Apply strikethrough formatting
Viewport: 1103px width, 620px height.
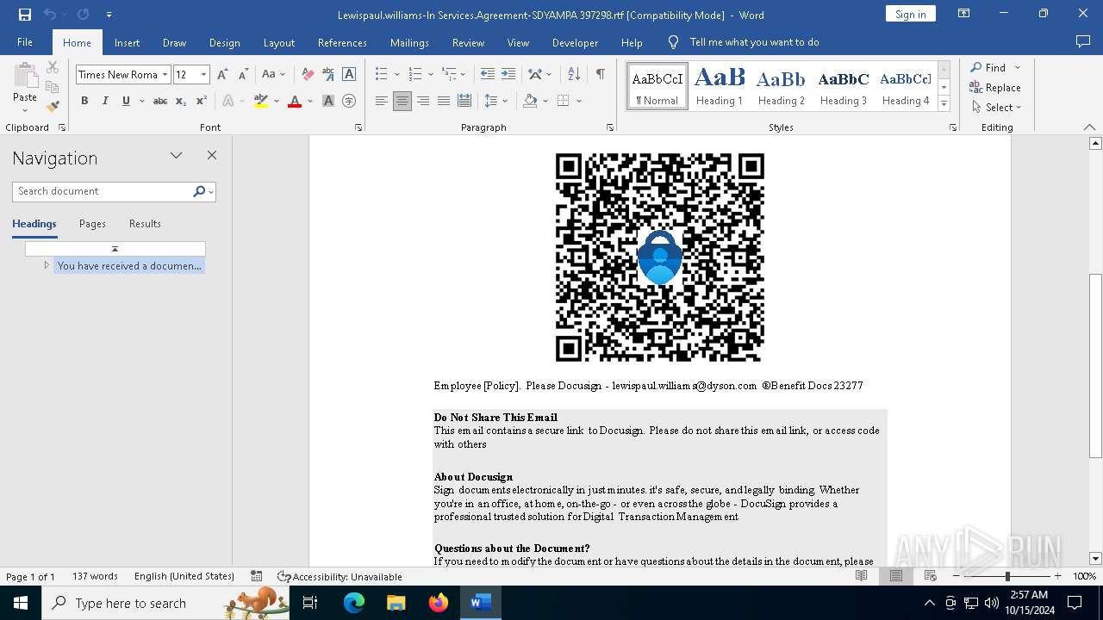[160, 101]
